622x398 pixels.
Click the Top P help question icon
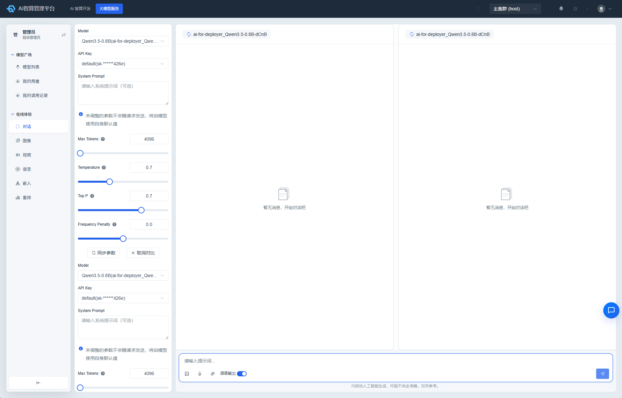tap(92, 196)
